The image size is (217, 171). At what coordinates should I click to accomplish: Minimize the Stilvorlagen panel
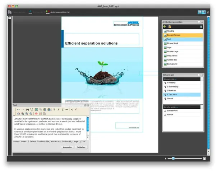pyautogui.click(x=198, y=75)
